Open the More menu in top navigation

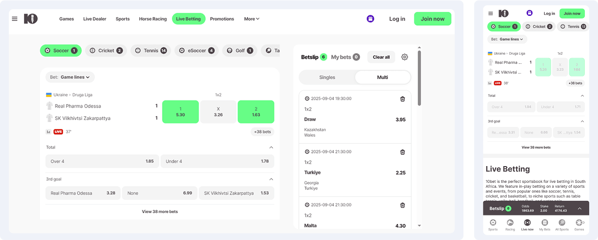point(252,19)
